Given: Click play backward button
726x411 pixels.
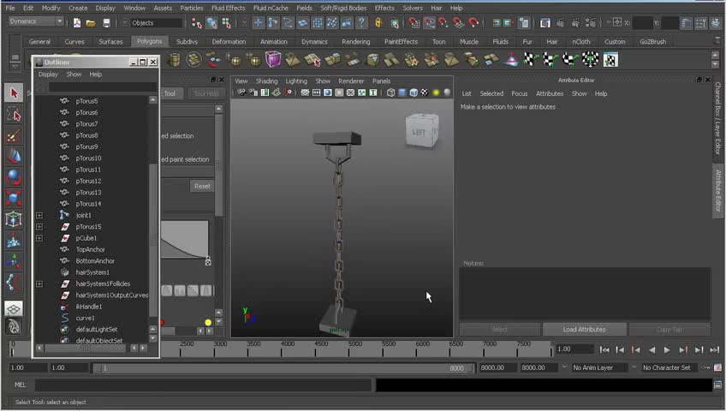Looking at the screenshot, I should click(652, 350).
